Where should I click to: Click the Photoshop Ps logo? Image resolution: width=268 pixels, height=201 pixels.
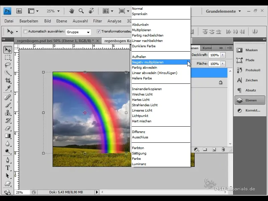(x=7, y=11)
